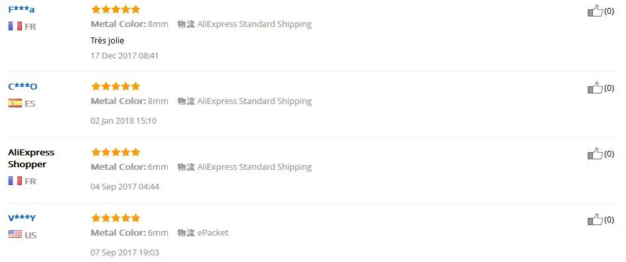
Task: Click the ePacket shipping label
Action: (x=213, y=232)
